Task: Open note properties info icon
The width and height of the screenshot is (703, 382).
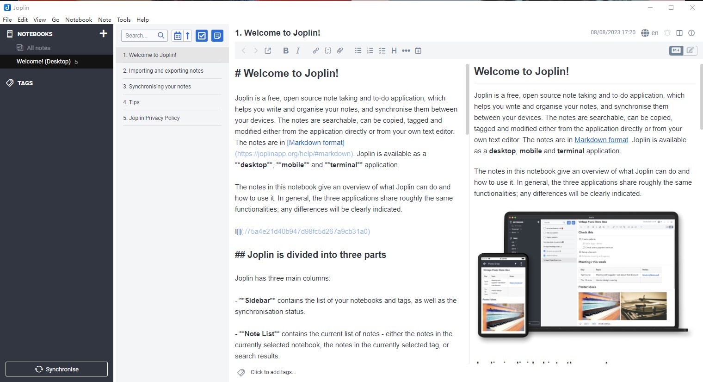Action: click(x=691, y=33)
